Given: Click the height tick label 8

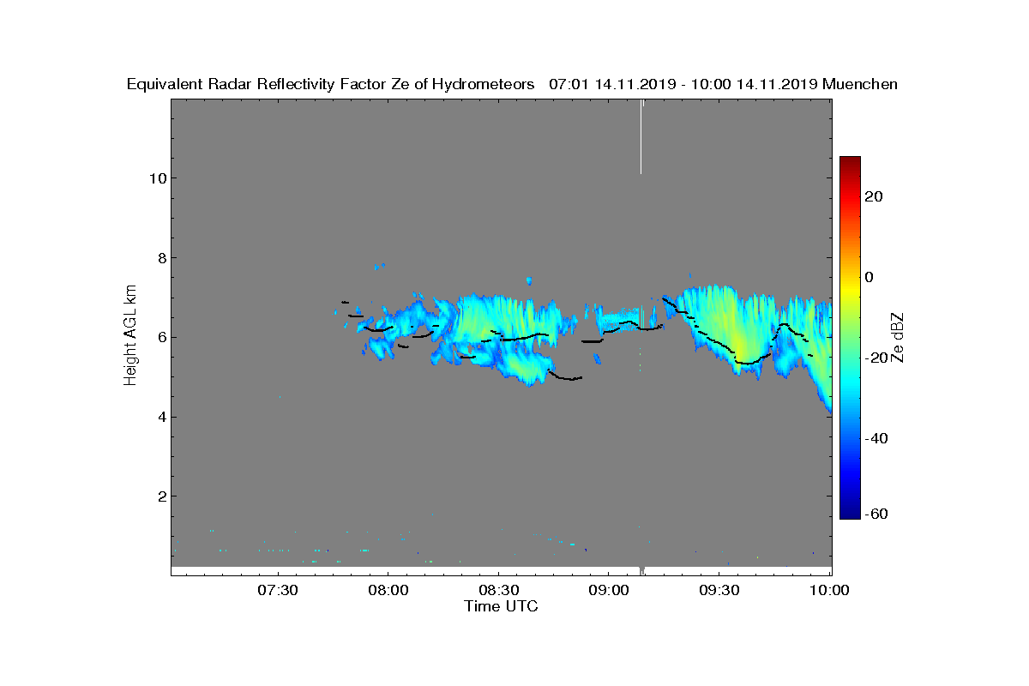Looking at the screenshot, I should 160,257.
